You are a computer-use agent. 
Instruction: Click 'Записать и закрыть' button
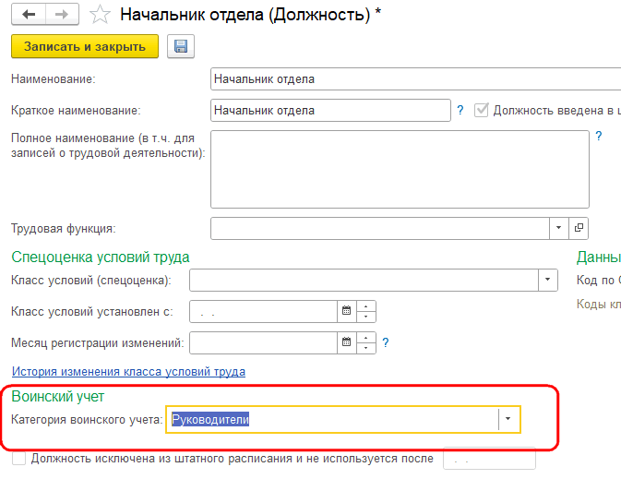point(85,46)
